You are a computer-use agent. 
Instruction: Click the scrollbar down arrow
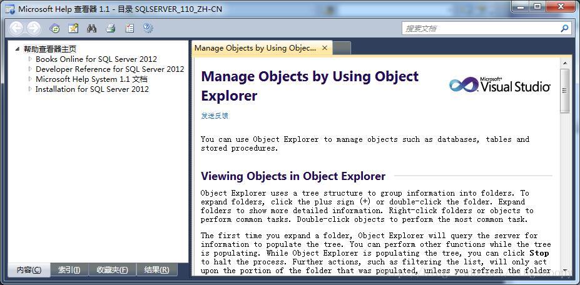click(x=564, y=271)
